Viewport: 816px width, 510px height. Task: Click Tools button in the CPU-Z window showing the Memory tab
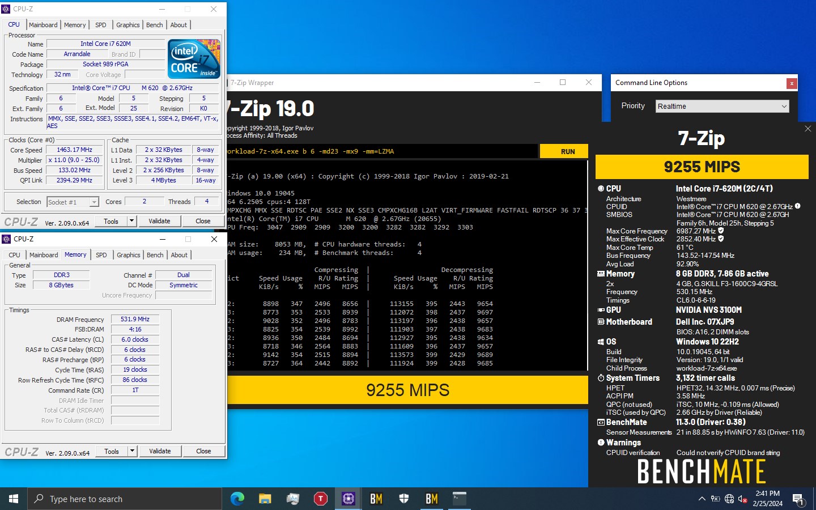click(x=112, y=451)
